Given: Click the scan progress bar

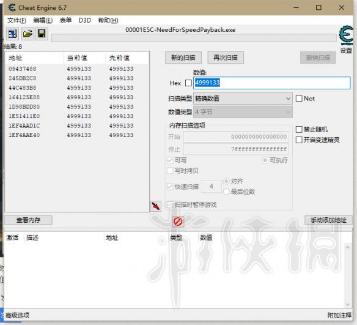Looking at the screenshot, I should (x=194, y=38).
